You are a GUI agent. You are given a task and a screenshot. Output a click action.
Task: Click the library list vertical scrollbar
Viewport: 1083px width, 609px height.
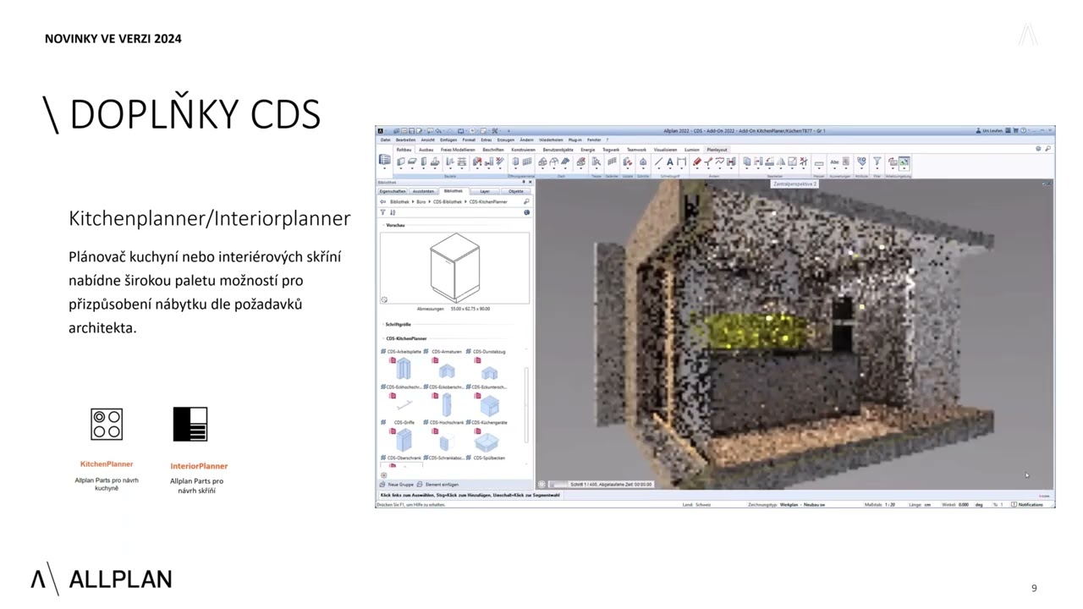pos(526,404)
